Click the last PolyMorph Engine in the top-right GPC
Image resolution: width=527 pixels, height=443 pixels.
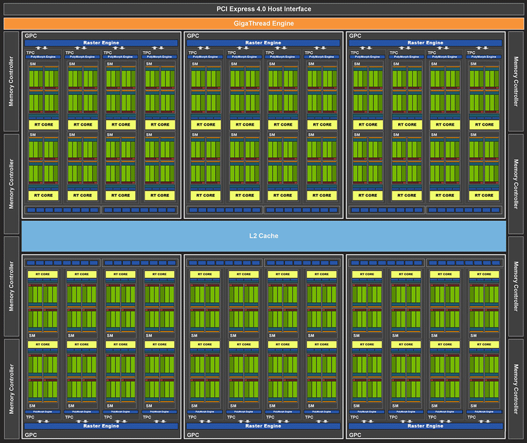coord(484,57)
